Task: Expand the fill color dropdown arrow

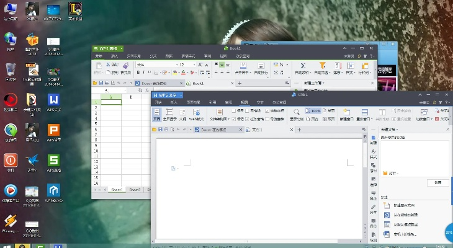Action: (x=179, y=73)
